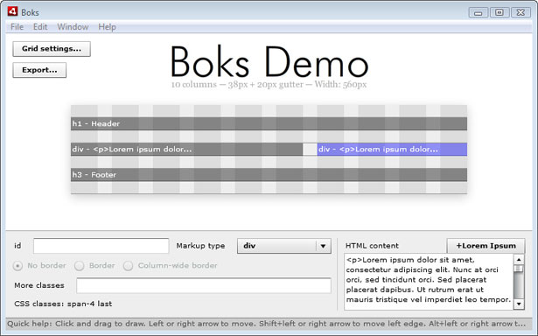
Task: Click HTML content scrollbar up arrow
Action: [519, 260]
